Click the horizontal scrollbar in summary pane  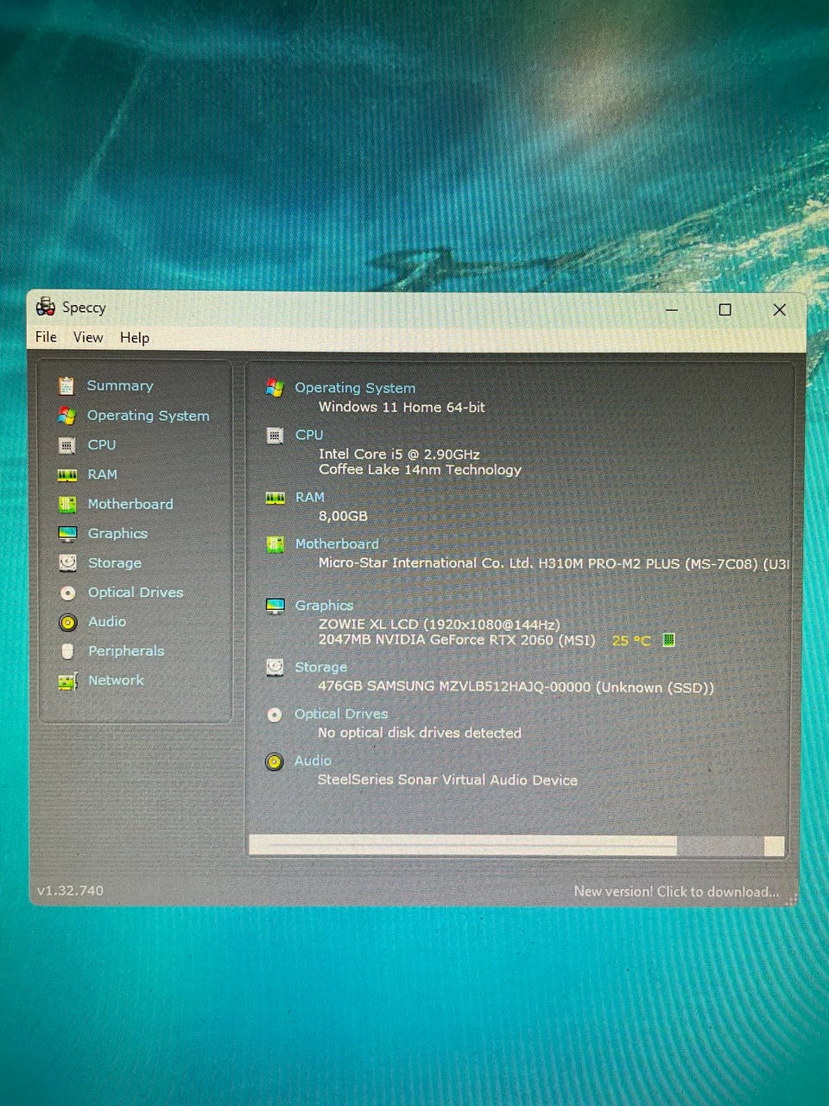click(x=516, y=846)
